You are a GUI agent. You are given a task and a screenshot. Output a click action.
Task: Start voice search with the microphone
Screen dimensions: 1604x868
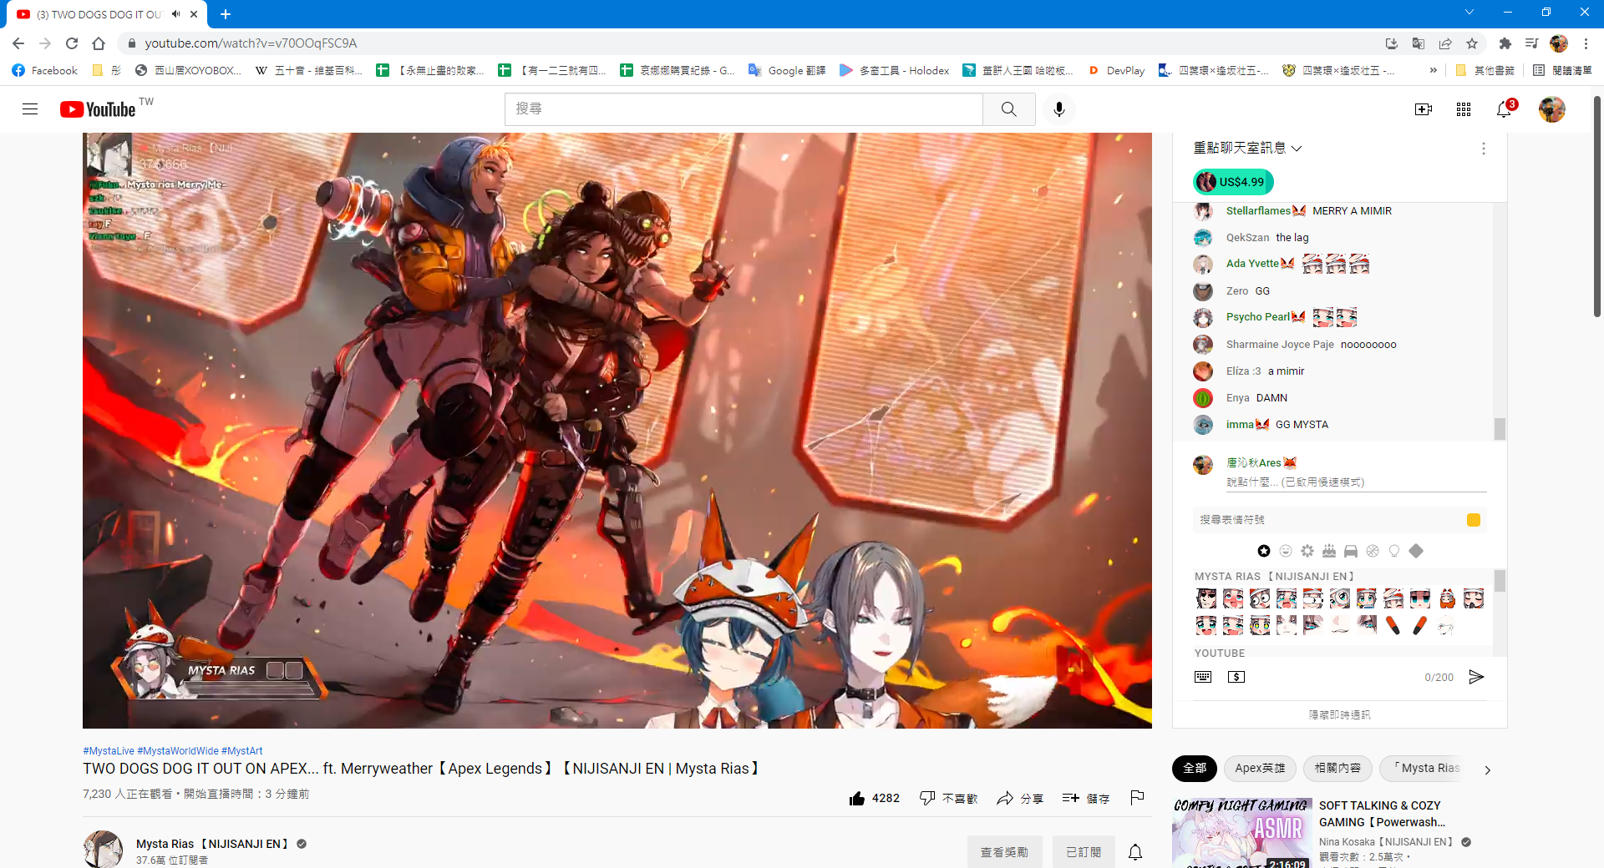tap(1059, 109)
